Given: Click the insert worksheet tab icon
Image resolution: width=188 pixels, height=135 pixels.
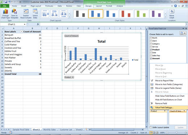Looking at the screenshot, I should point(86,130).
